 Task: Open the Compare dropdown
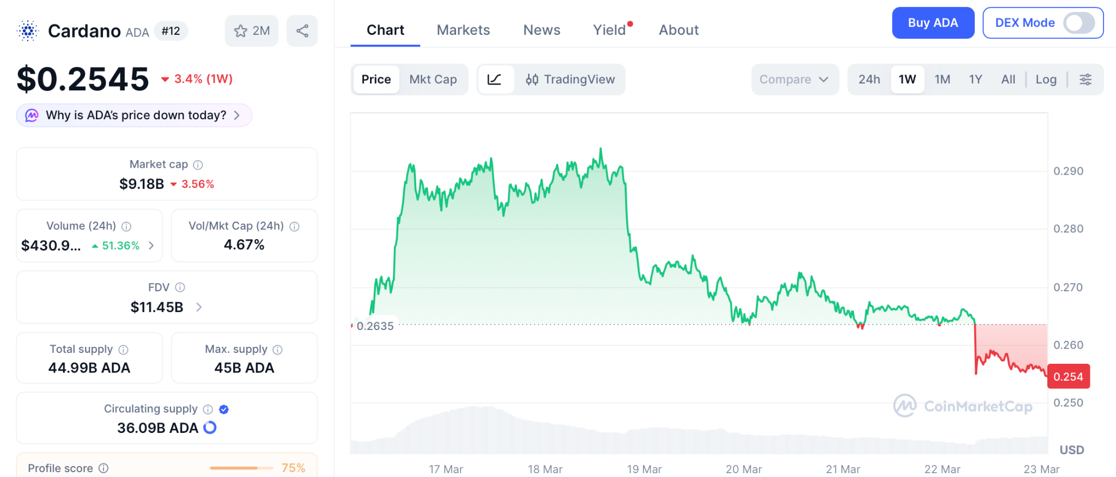tap(794, 79)
